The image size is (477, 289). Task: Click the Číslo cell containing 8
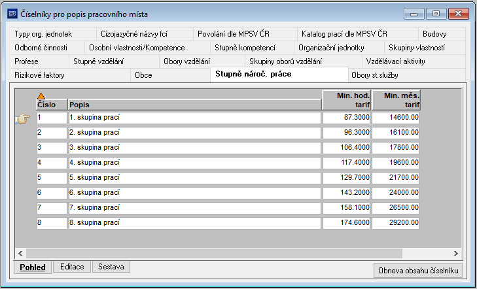52,223
